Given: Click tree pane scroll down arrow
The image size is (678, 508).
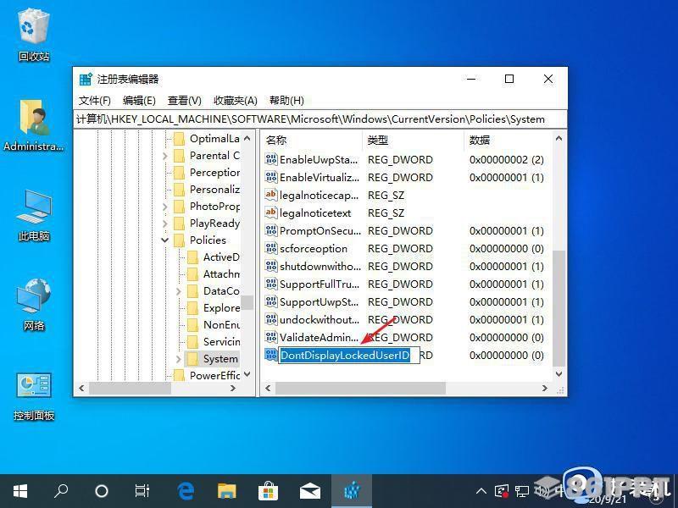Looking at the screenshot, I should tap(247, 374).
